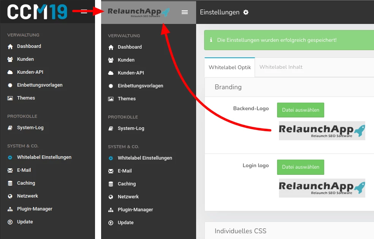Click the gear icon next to the Einstellungen heading

point(246,12)
